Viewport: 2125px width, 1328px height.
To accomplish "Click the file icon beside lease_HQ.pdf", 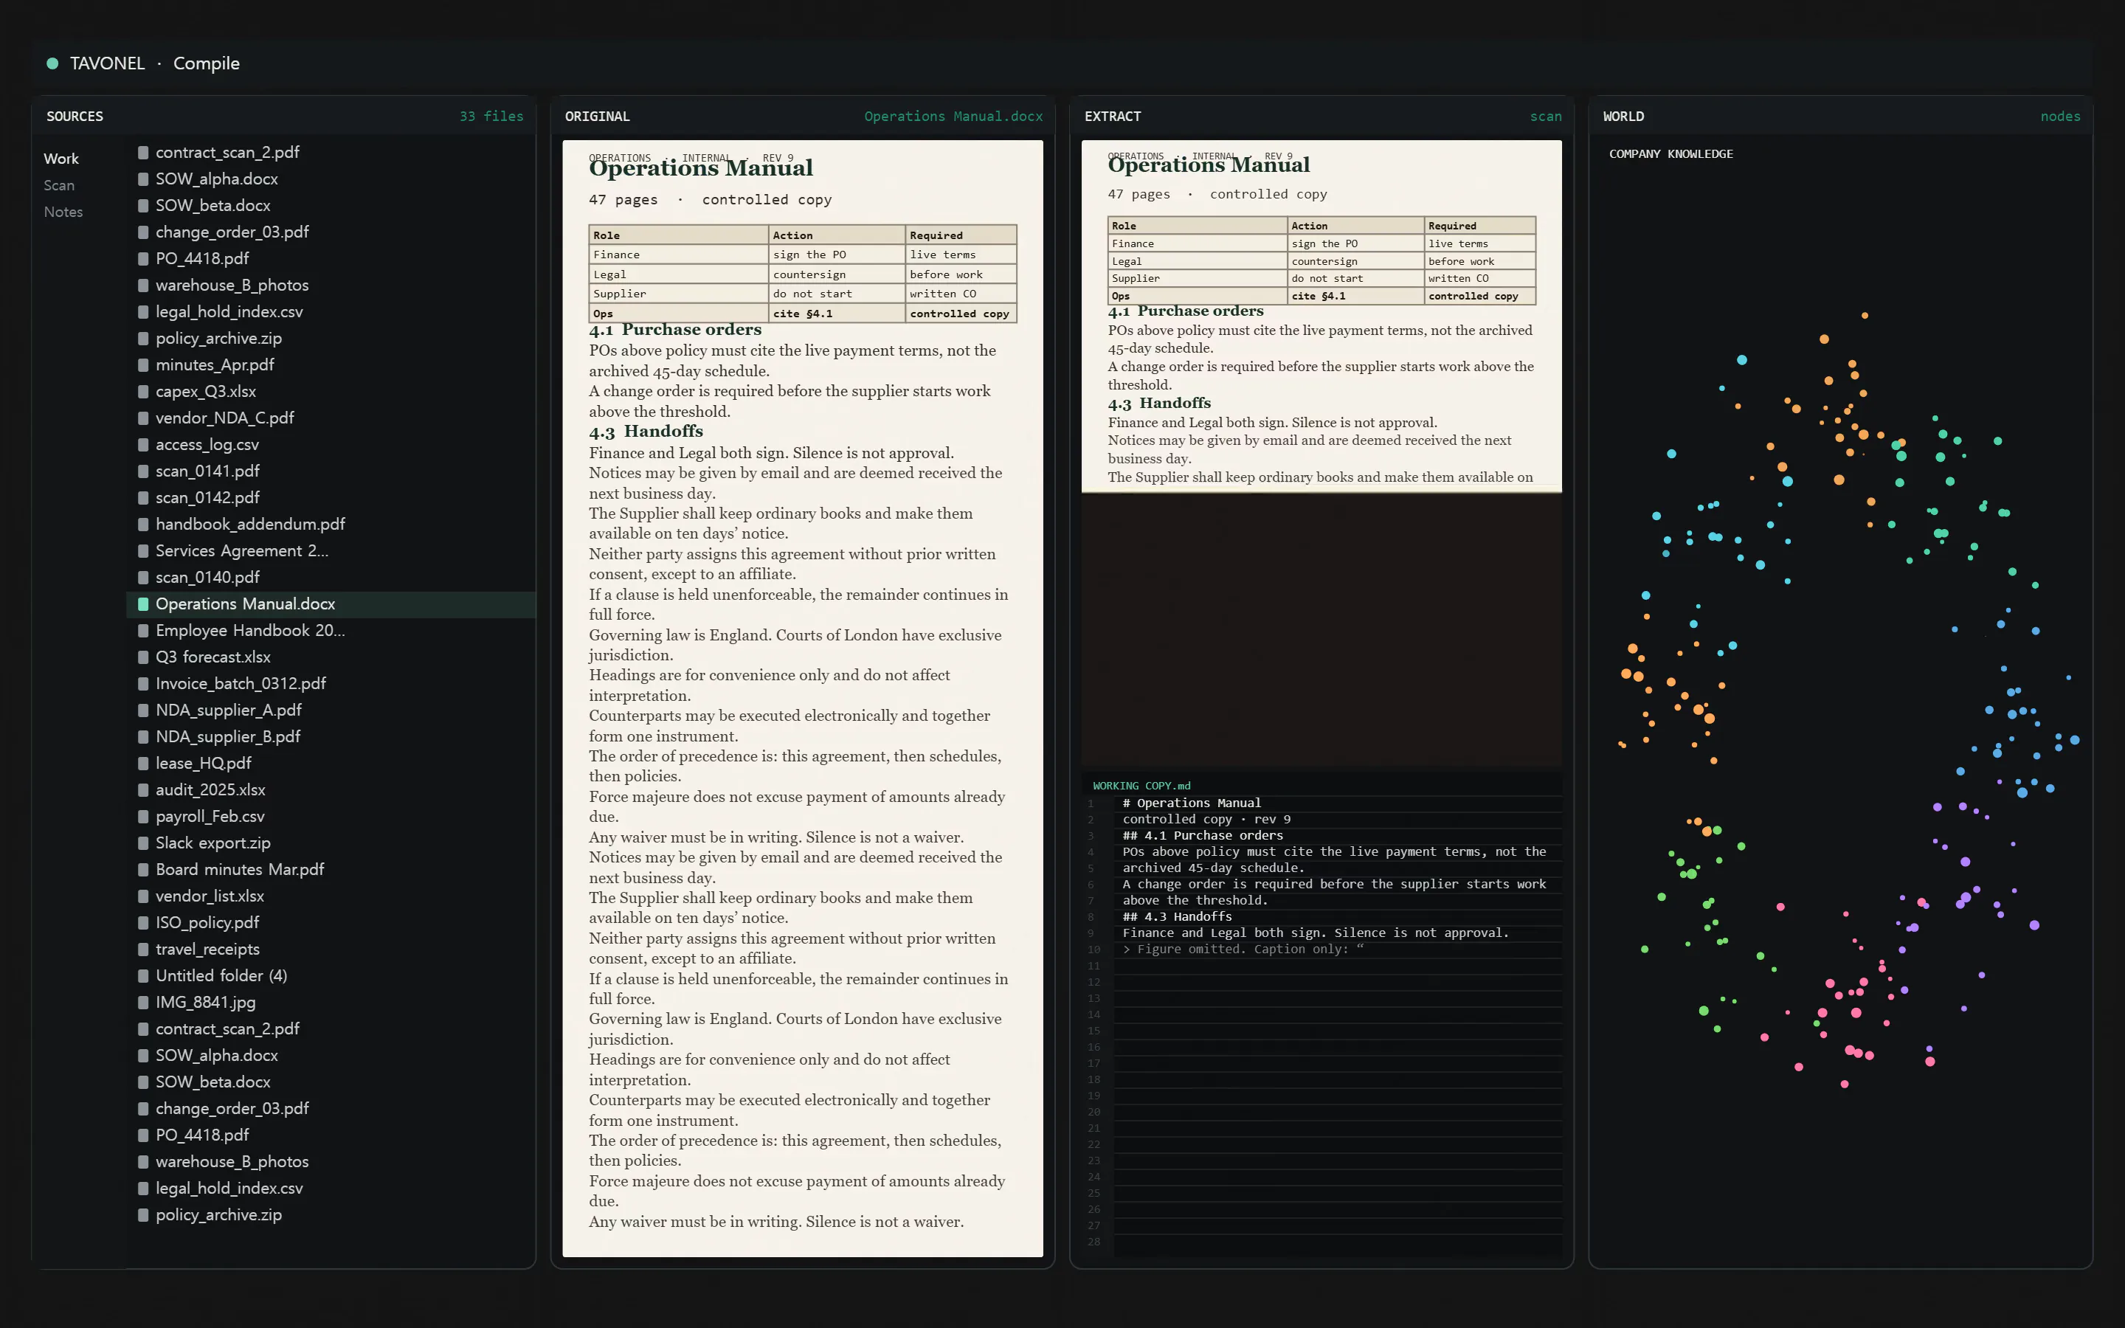I will tap(143, 764).
